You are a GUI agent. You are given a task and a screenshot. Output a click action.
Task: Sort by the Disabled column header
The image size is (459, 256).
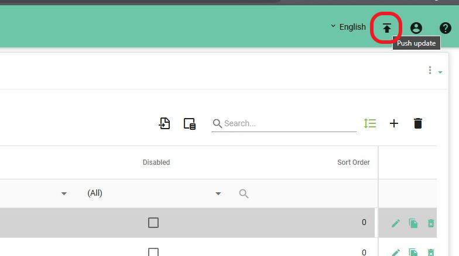pyautogui.click(x=156, y=162)
